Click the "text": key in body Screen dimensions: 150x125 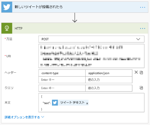pos(47,103)
